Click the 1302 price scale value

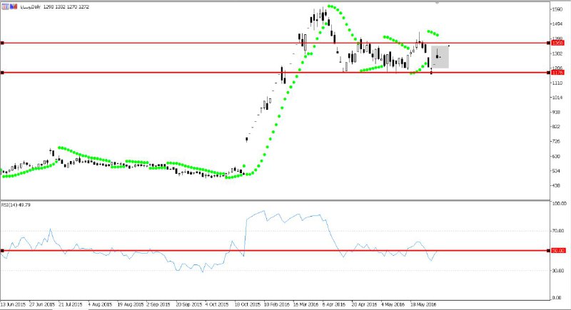click(557, 53)
